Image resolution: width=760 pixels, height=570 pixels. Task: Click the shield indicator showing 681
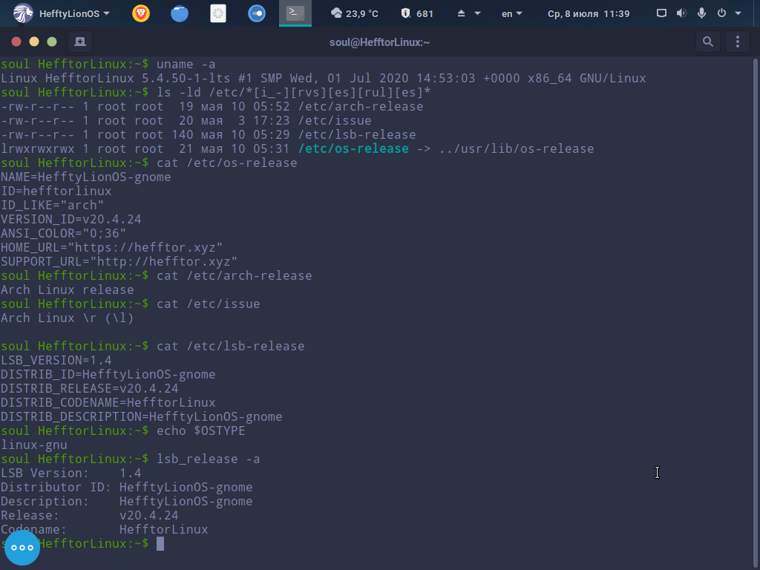click(x=417, y=13)
